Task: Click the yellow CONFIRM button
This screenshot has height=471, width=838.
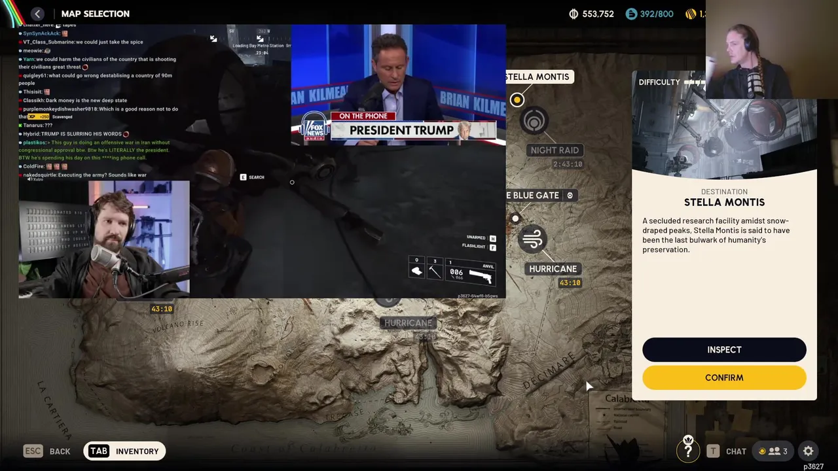Action: (x=724, y=377)
